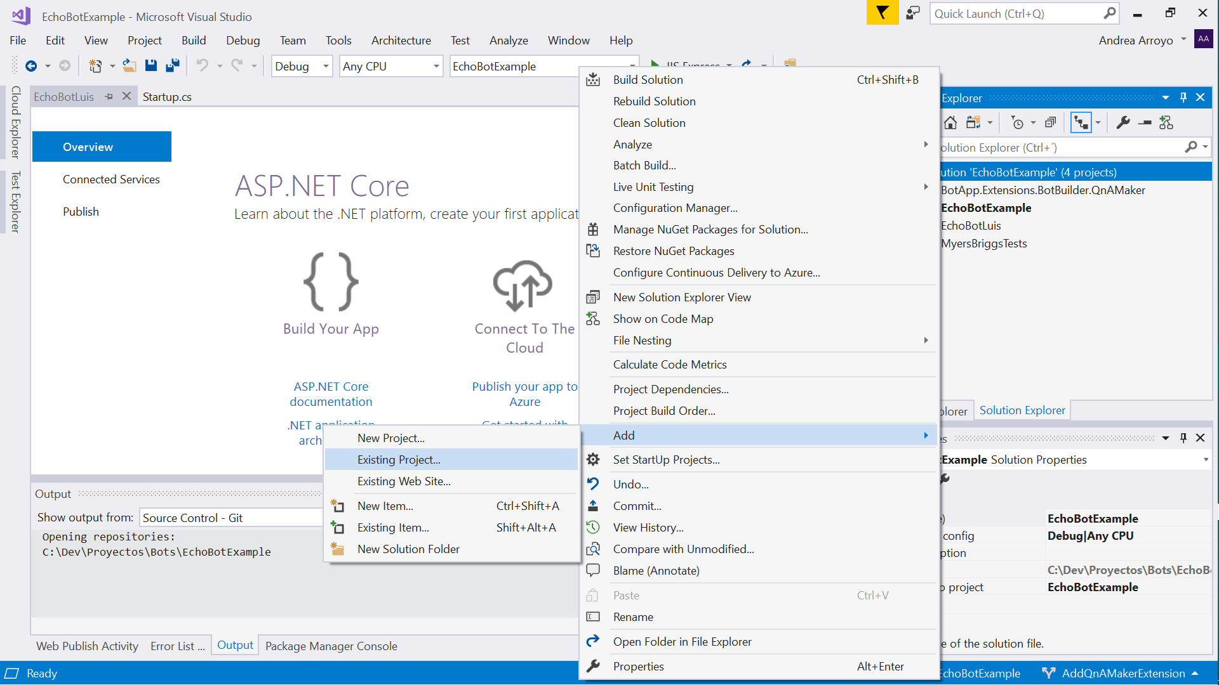Image resolution: width=1219 pixels, height=685 pixels.
Task: Click the Save All icon
Action: 172,66
